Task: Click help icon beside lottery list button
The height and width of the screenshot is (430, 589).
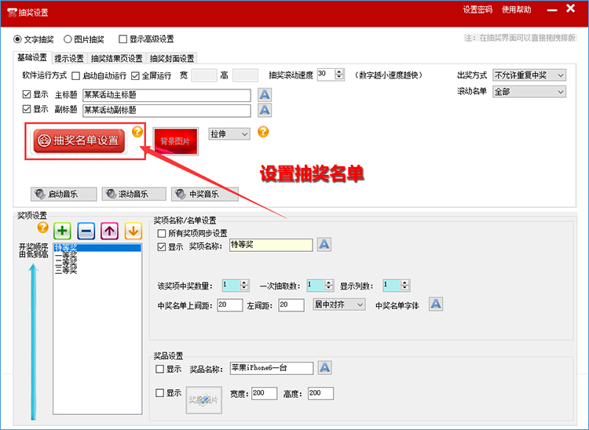Action: tap(137, 132)
